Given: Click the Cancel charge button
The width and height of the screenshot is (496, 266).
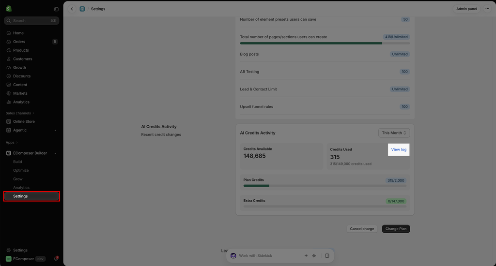Looking at the screenshot, I should 362,229.
